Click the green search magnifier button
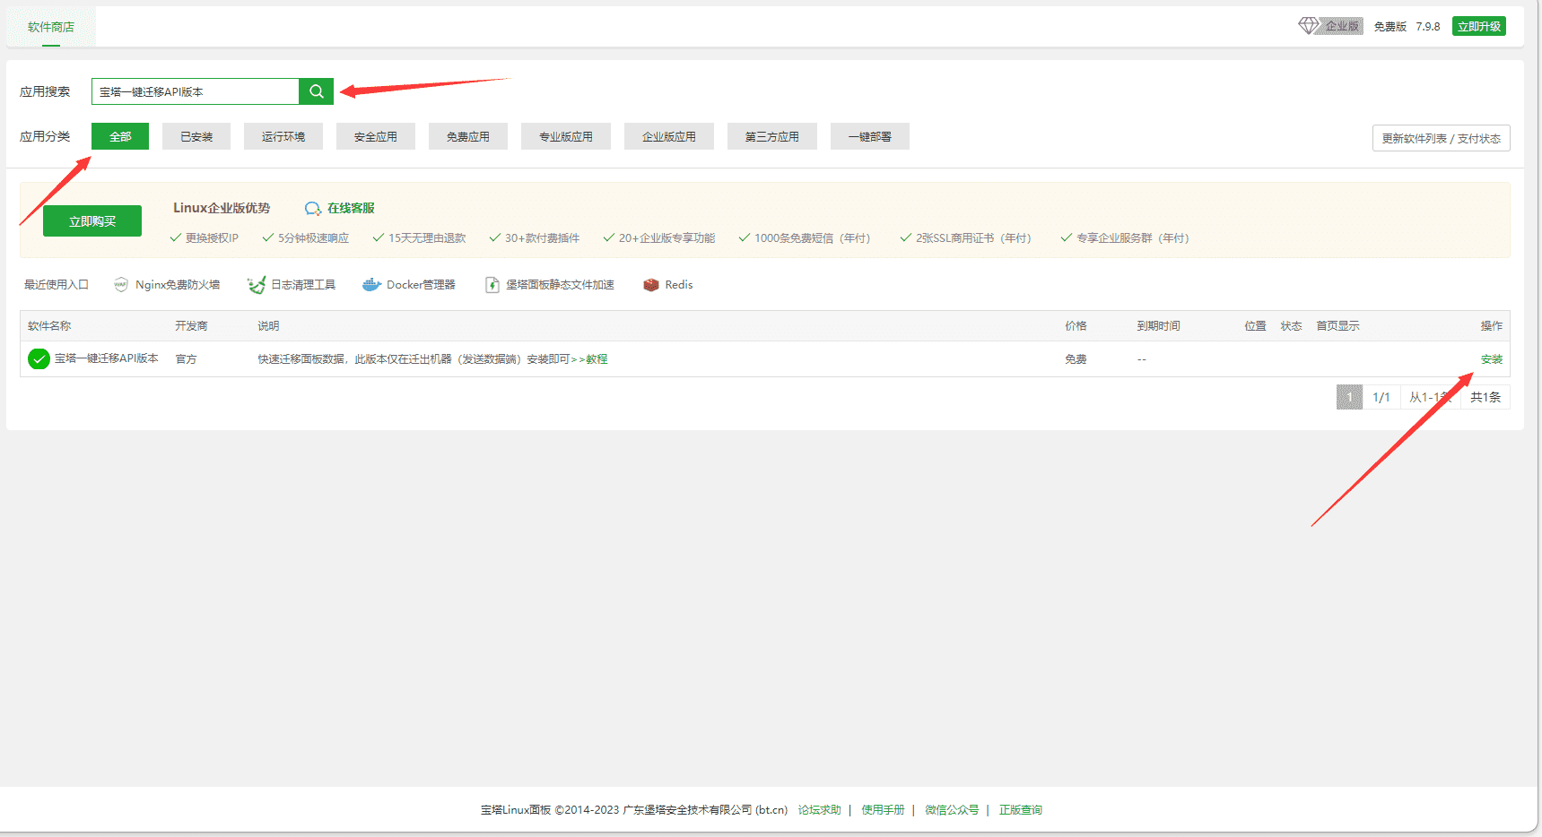1542x837 pixels. click(x=316, y=91)
